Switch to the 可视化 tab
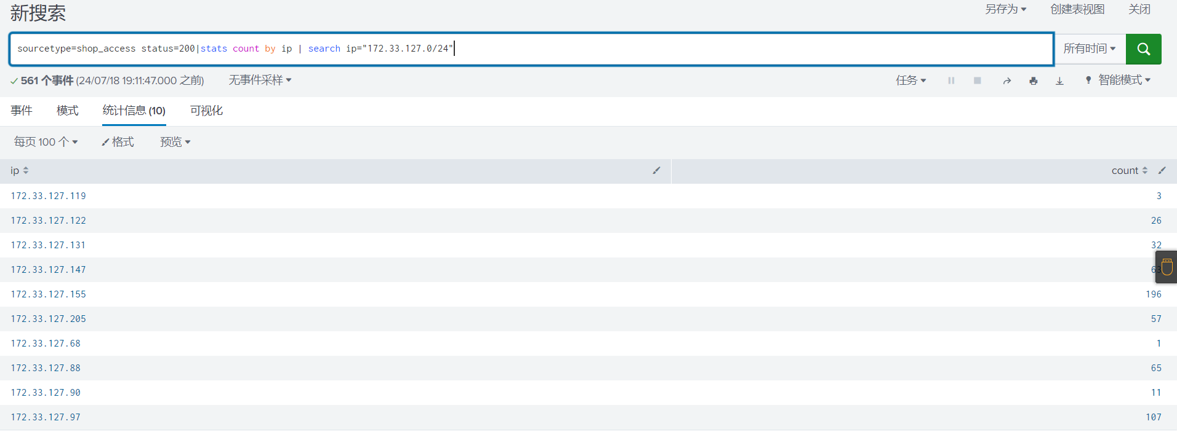Viewport: 1177px width, 440px height. (x=206, y=111)
